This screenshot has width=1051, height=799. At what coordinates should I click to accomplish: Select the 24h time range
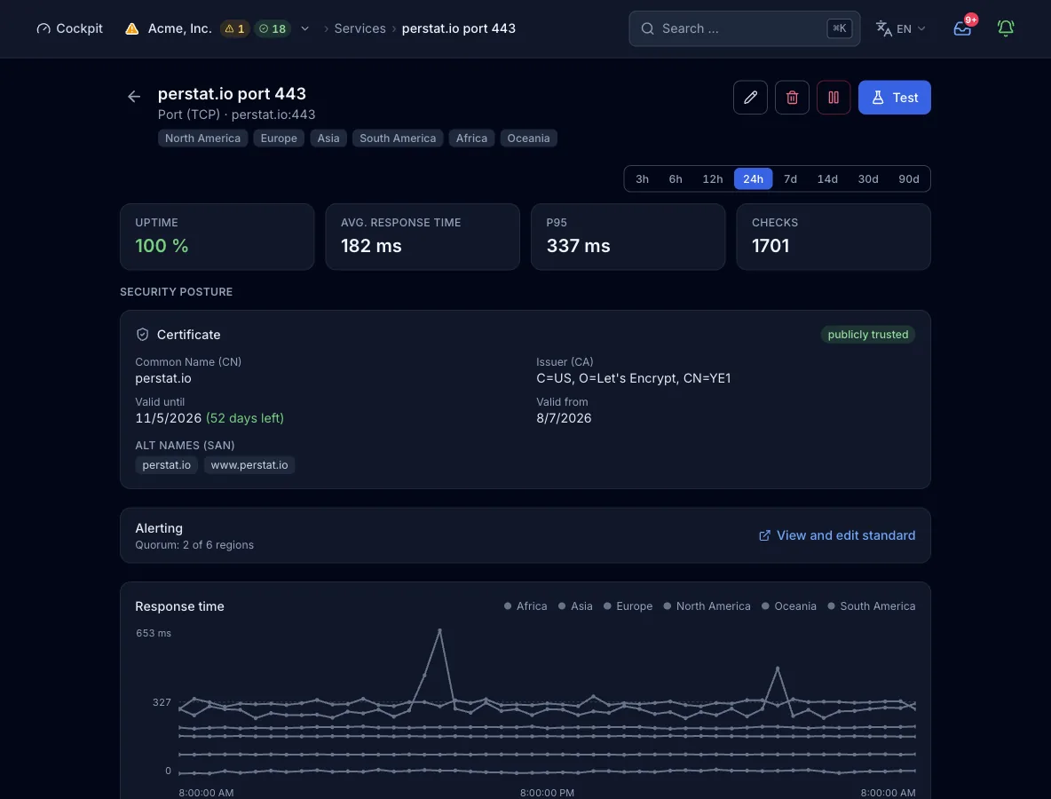[753, 179]
